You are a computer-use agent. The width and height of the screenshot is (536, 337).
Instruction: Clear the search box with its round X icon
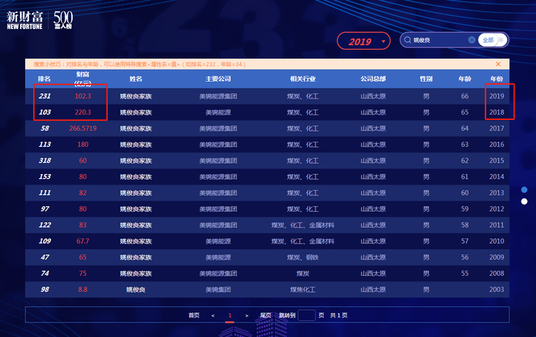472,40
